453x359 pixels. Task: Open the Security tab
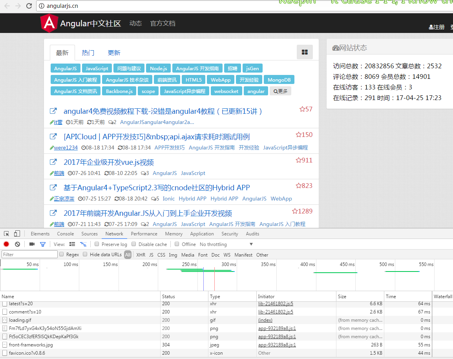(x=230, y=234)
